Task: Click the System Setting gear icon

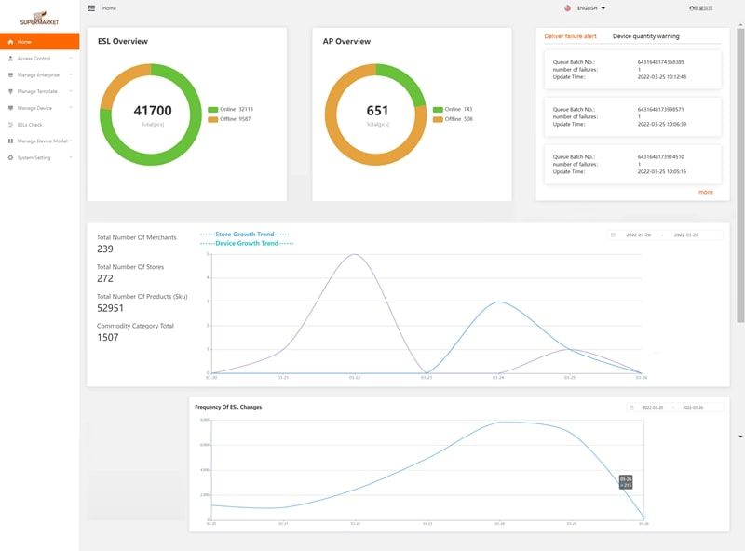Action: click(x=10, y=158)
